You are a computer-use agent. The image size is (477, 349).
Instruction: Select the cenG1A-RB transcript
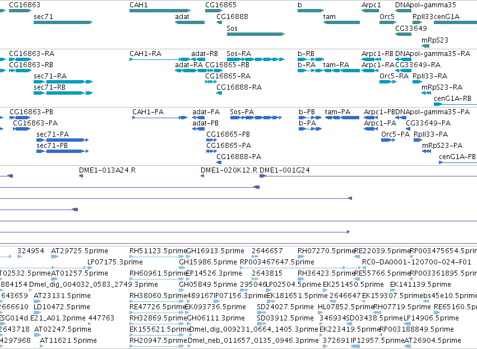point(455,104)
